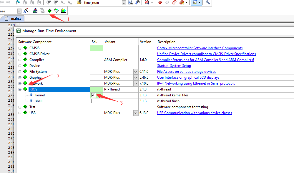Viewport: 294px width, 173px height.
Task: Click the indent selected lines icon
Action: pyautogui.click(x=49, y=2)
